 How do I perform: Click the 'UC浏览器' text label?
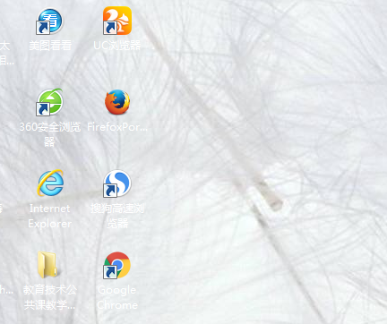point(117,46)
